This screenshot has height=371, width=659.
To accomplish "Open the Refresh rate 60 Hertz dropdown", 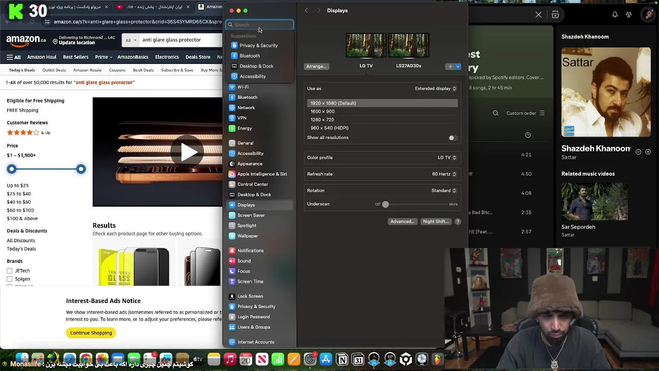I will 444,174.
